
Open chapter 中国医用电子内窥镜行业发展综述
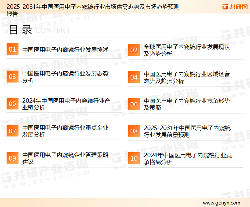(65, 50)
